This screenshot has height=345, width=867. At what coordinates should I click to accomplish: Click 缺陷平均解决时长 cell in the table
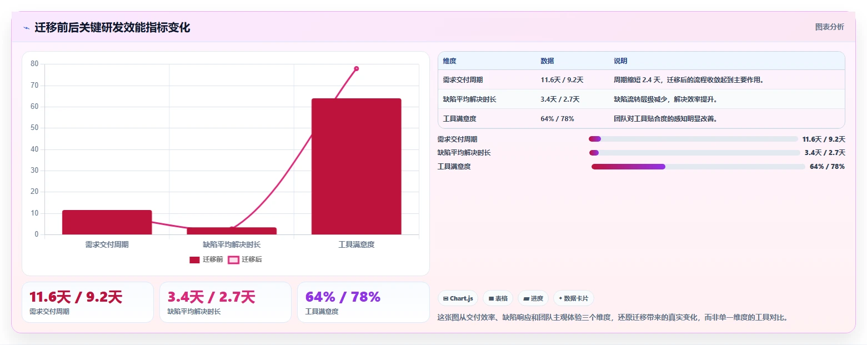click(470, 99)
